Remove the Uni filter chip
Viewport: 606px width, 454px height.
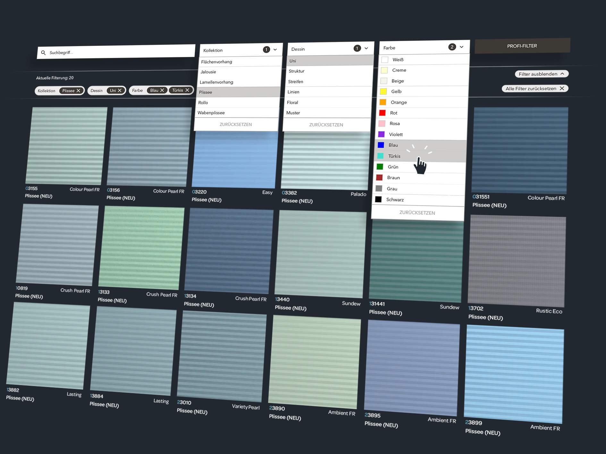120,90
